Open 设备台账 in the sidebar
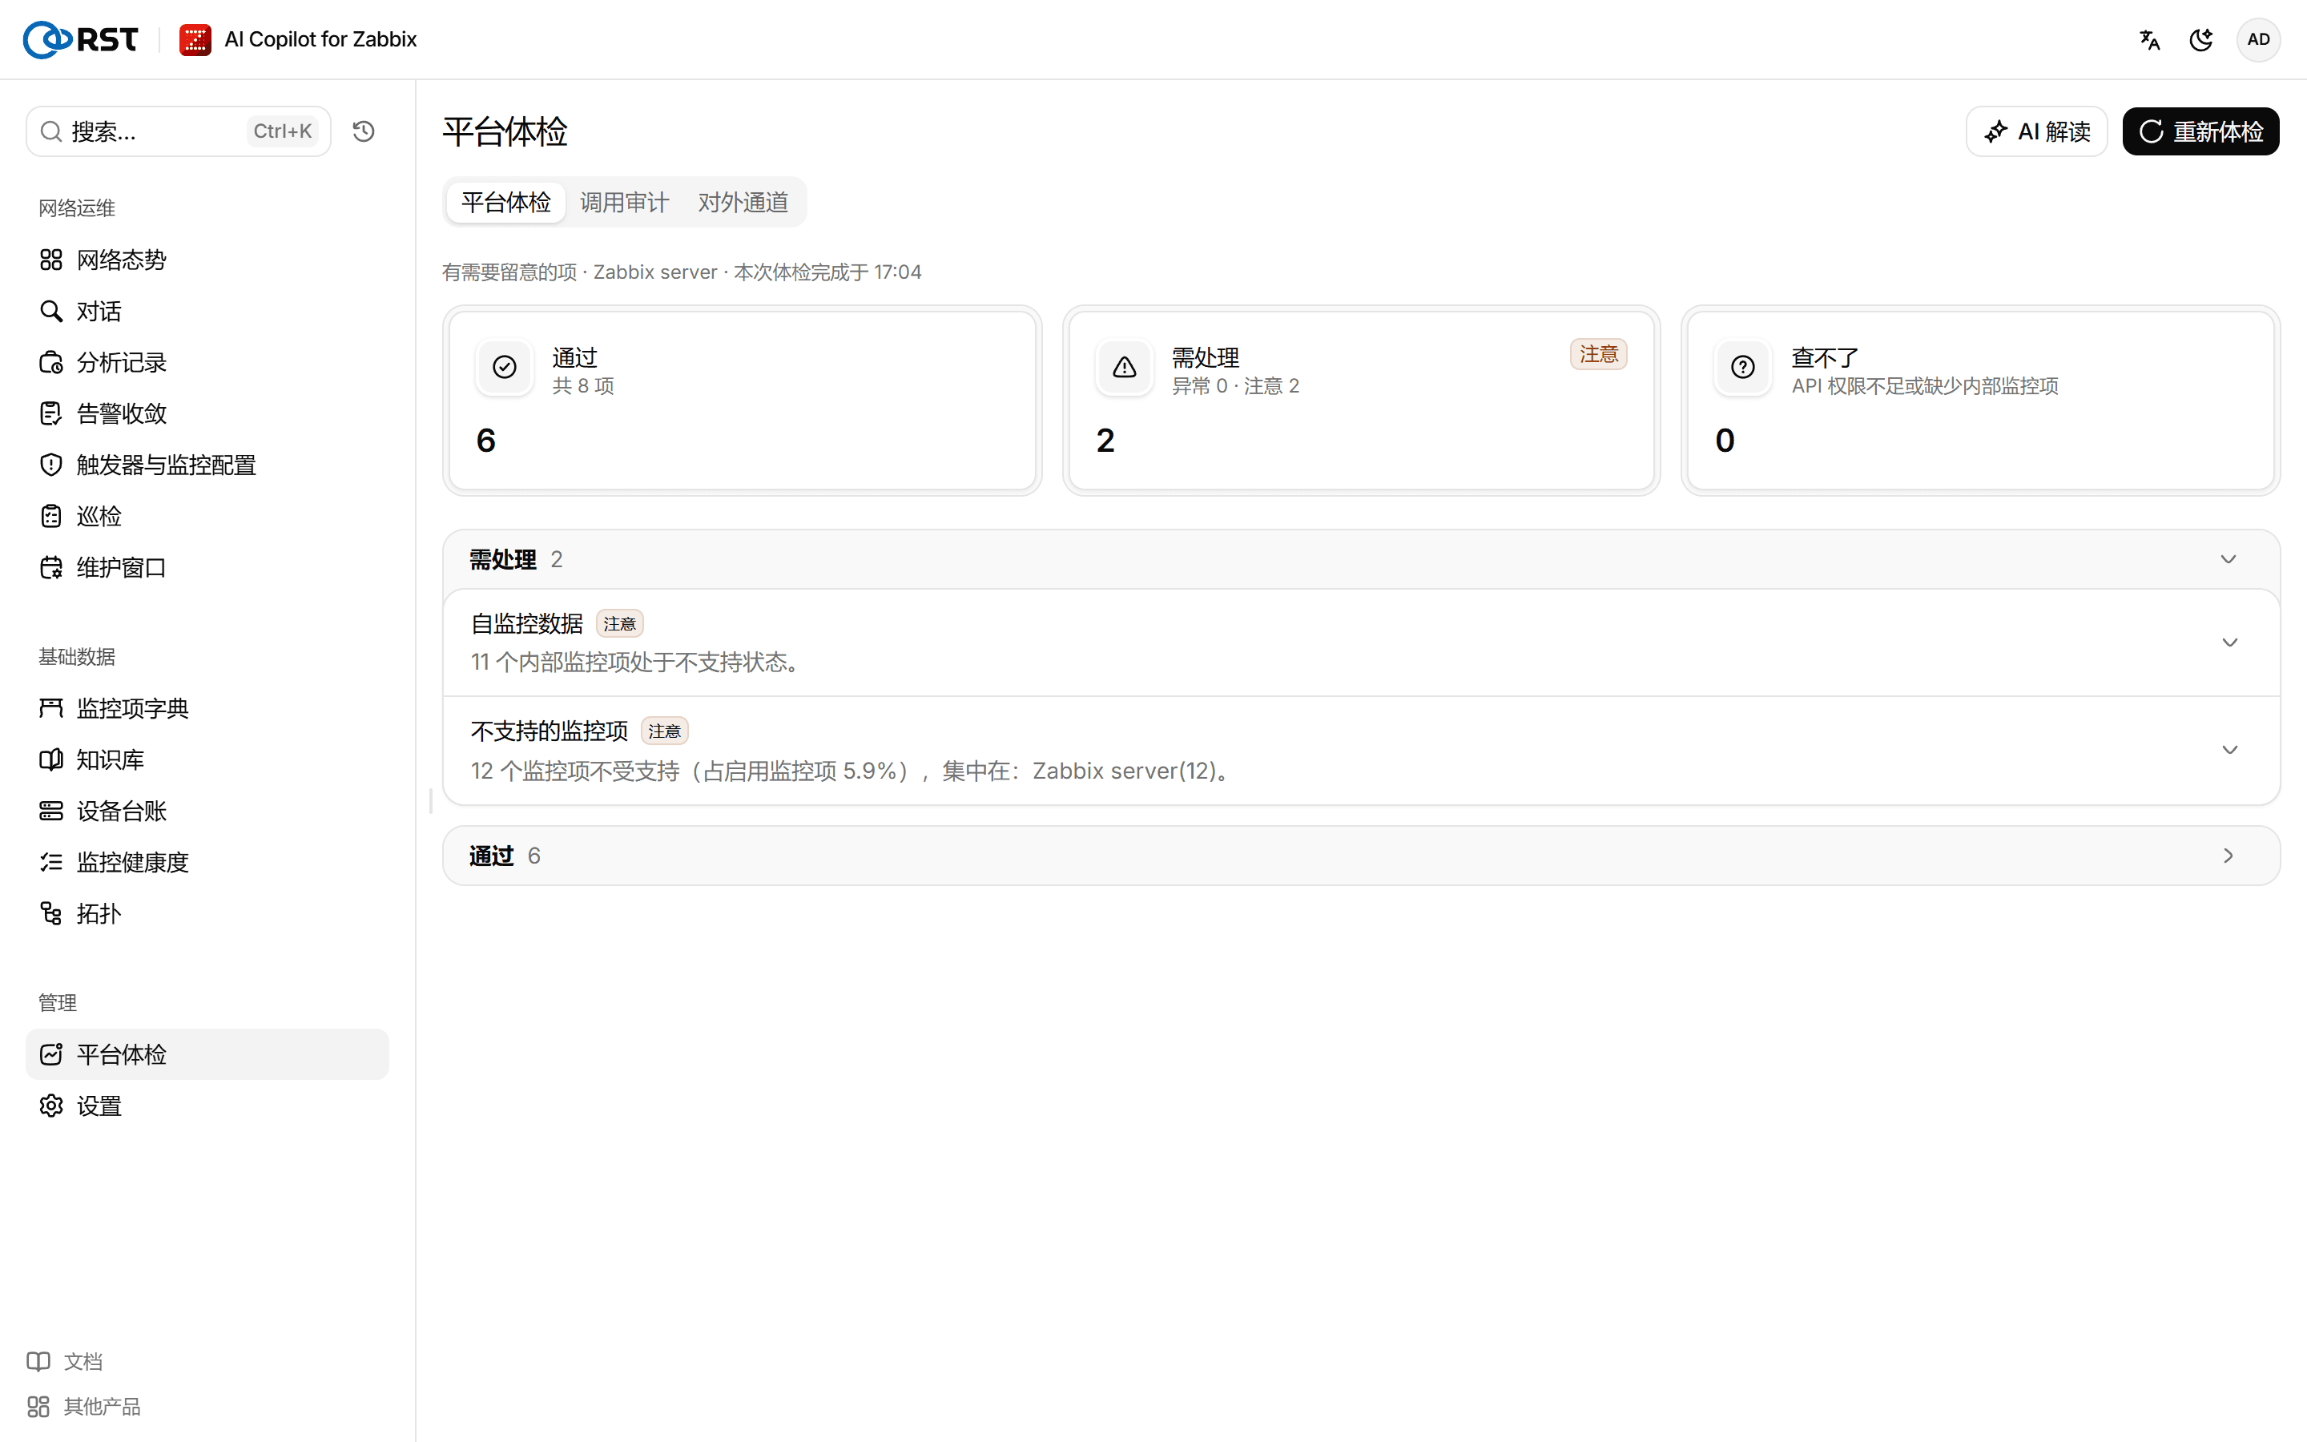 tap(207, 811)
